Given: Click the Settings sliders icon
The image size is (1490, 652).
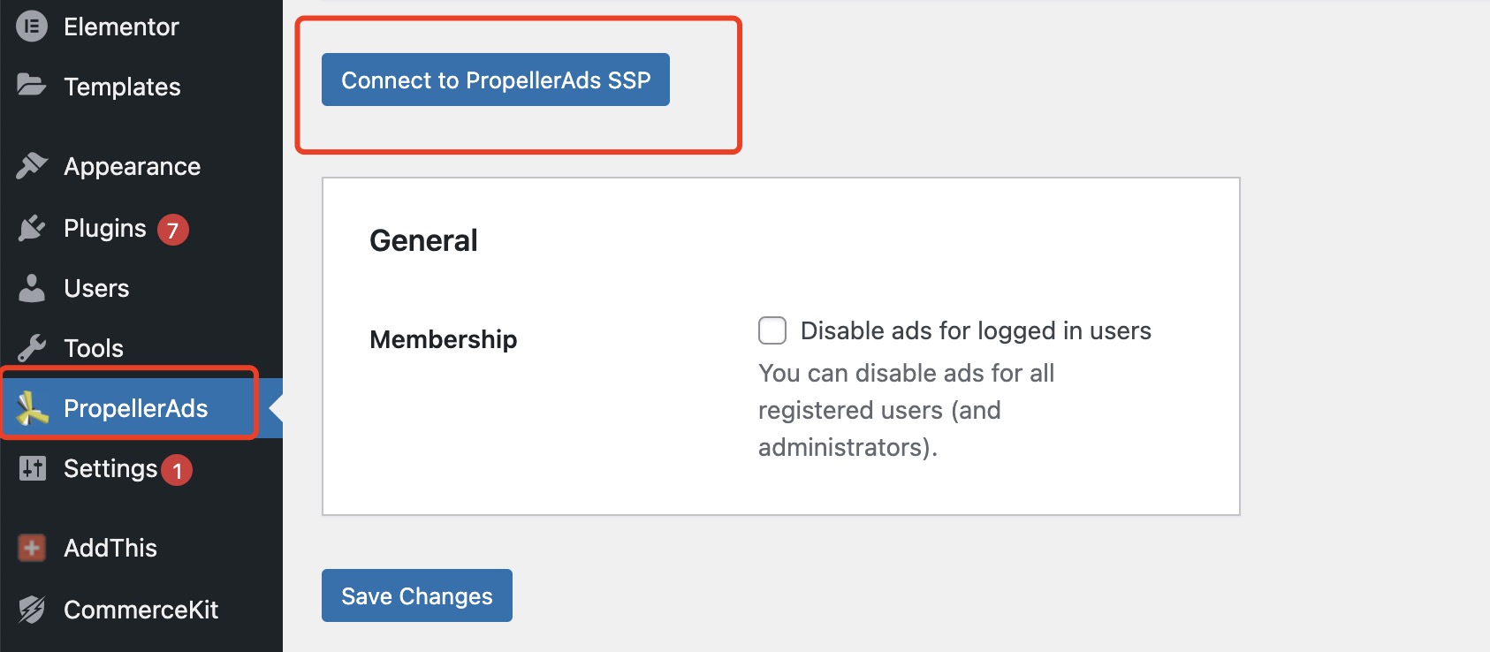Looking at the screenshot, I should [32, 468].
